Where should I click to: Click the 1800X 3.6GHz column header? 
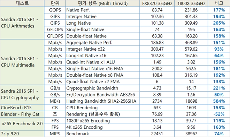(191, 3)
